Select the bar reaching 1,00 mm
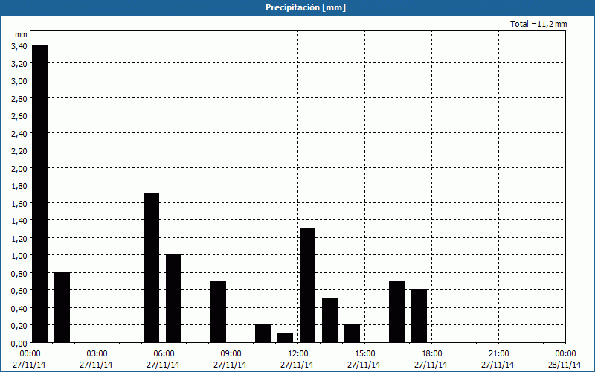Image resolution: width=595 pixels, height=372 pixels. tap(174, 299)
